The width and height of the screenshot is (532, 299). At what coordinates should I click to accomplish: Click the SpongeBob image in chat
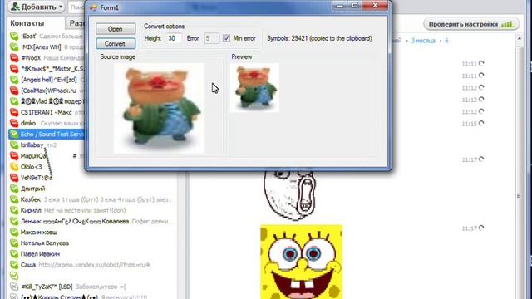click(301, 262)
